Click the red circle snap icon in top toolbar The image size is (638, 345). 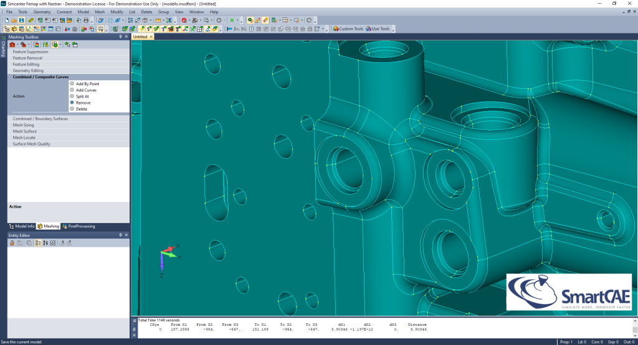pos(184,21)
